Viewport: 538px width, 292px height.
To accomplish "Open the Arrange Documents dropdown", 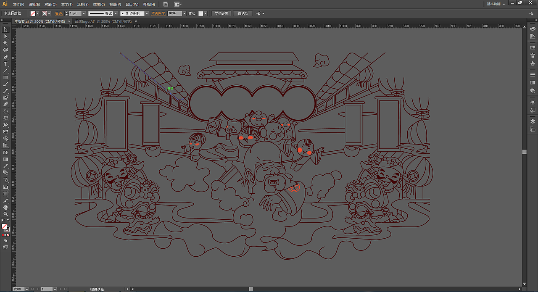I will point(178,4).
